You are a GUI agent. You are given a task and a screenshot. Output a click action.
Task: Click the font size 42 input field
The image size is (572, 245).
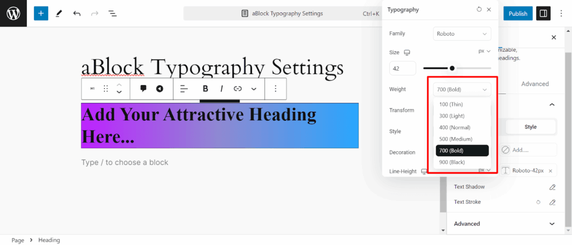click(x=403, y=68)
